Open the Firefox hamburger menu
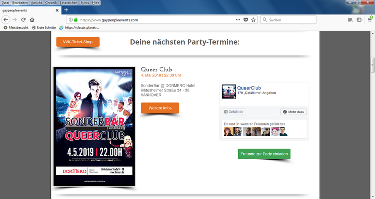Image resolution: width=375 pixels, height=199 pixels. [x=370, y=20]
